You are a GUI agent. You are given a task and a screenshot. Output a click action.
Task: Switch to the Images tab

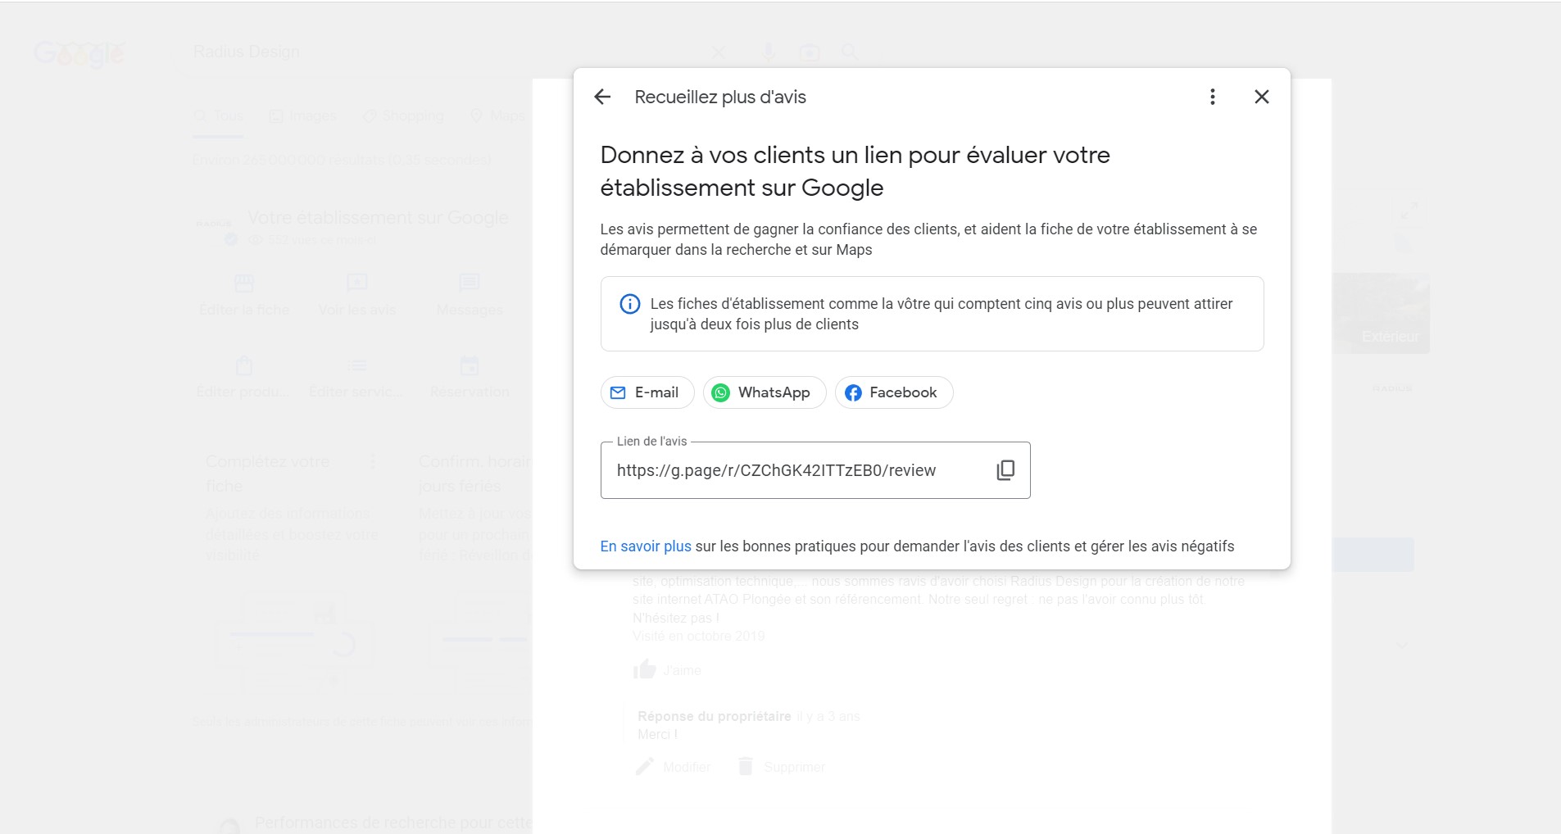pyautogui.click(x=303, y=116)
